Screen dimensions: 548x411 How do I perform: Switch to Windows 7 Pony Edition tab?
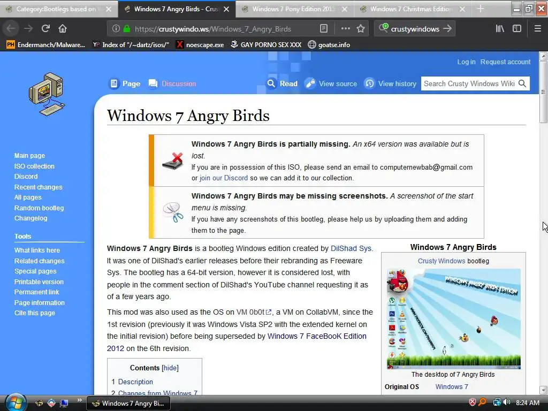click(x=294, y=9)
